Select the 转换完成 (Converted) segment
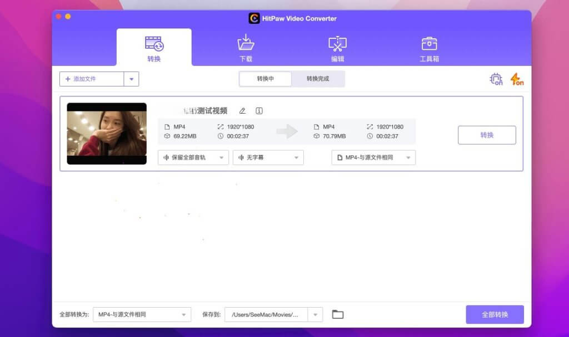The height and width of the screenshot is (337, 569). 318,79
